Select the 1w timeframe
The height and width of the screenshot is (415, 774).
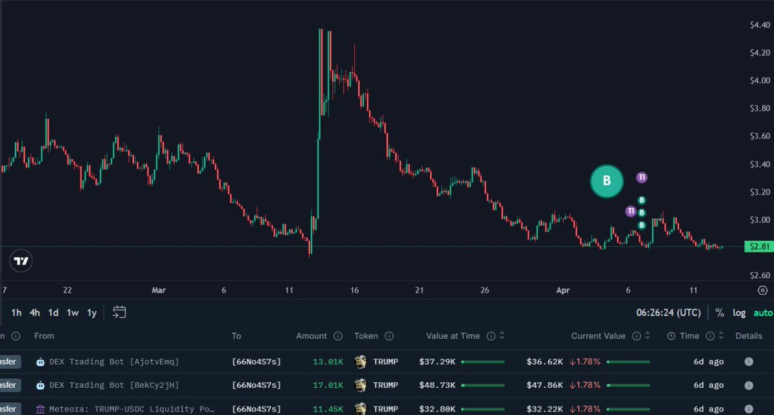pyautogui.click(x=73, y=313)
